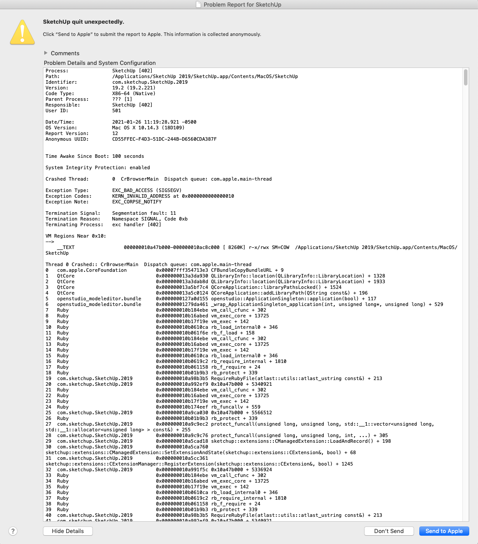Click the 'Click Send to Apple' instruction text

pyautogui.click(x=152, y=34)
